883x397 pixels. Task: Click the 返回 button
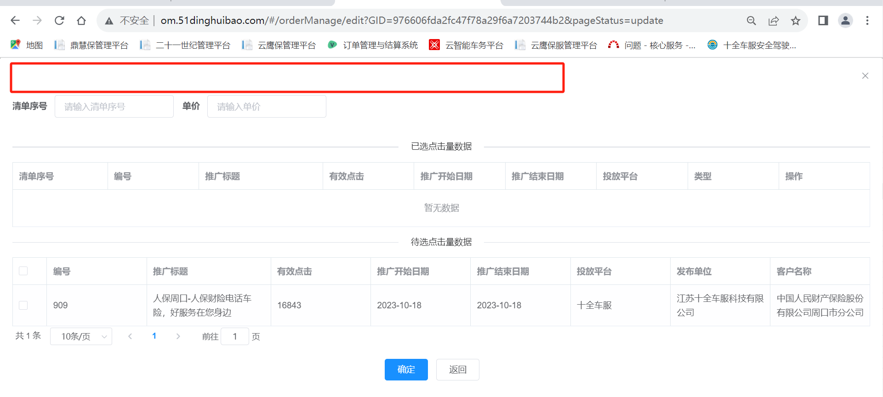point(458,369)
